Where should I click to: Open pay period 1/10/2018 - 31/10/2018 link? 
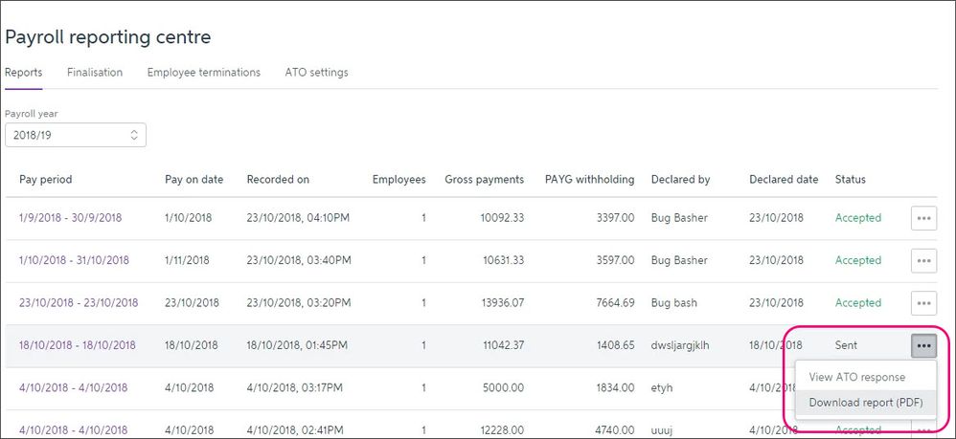coord(74,260)
